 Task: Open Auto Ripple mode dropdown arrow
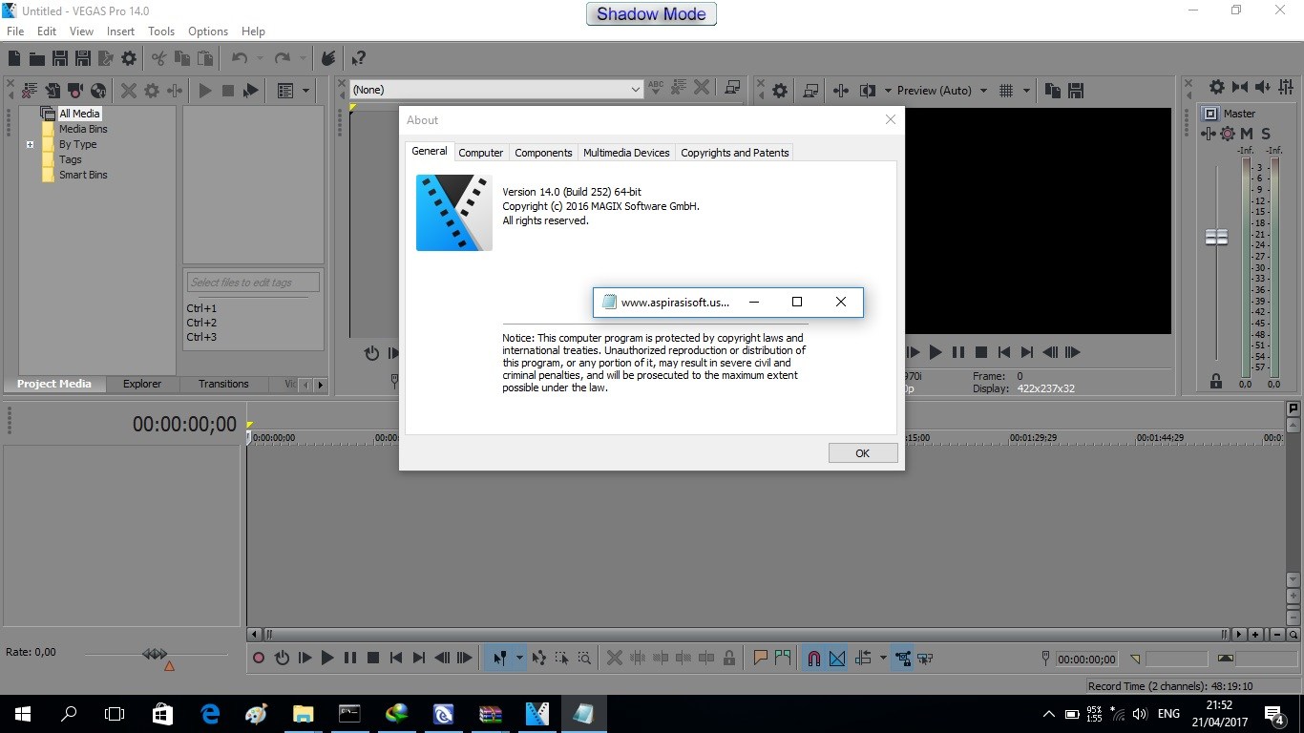pyautogui.click(x=883, y=658)
